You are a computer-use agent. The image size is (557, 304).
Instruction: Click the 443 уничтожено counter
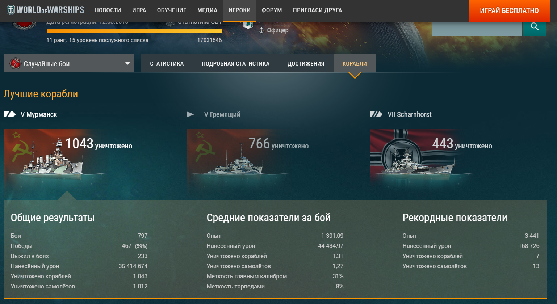[x=462, y=144]
